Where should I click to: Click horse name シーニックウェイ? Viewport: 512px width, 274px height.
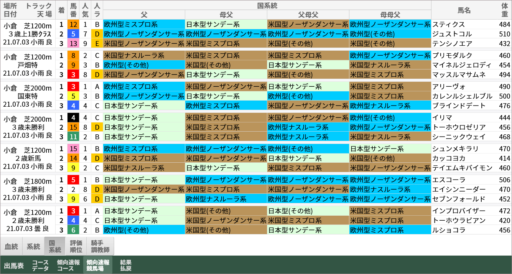pyautogui.click(x=459, y=137)
